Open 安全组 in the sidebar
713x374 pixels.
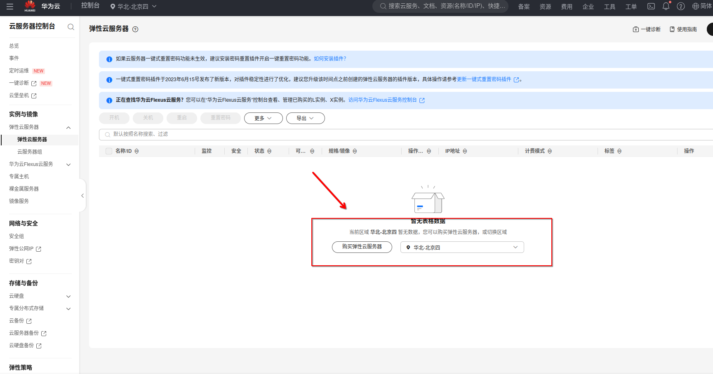tap(16, 236)
